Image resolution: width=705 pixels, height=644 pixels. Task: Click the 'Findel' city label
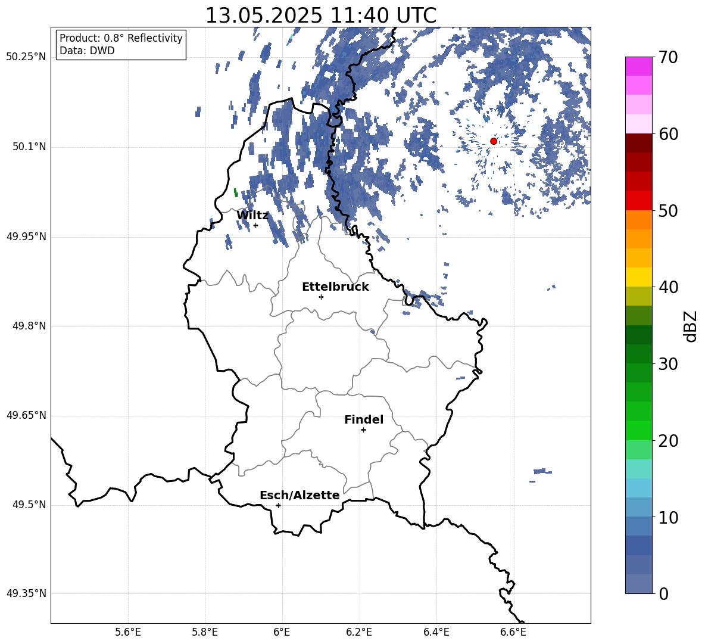364,419
